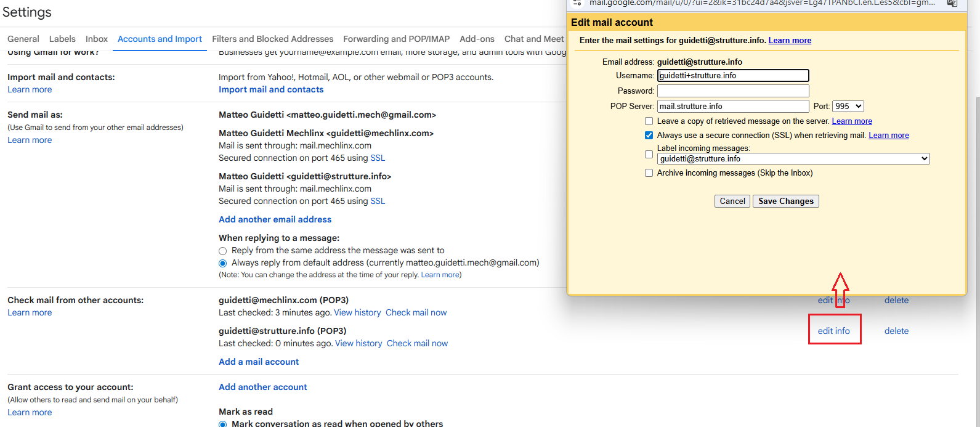The width and height of the screenshot is (980, 427).
Task: Enable 'Archive incoming messages' checkbox
Action: (649, 173)
